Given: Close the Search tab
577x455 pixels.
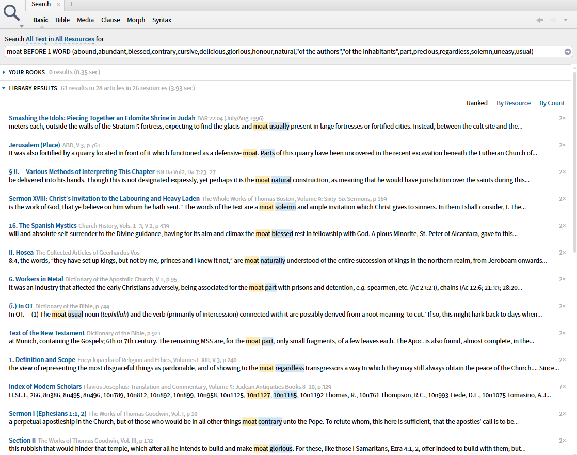Looking at the screenshot, I should 58,5.
